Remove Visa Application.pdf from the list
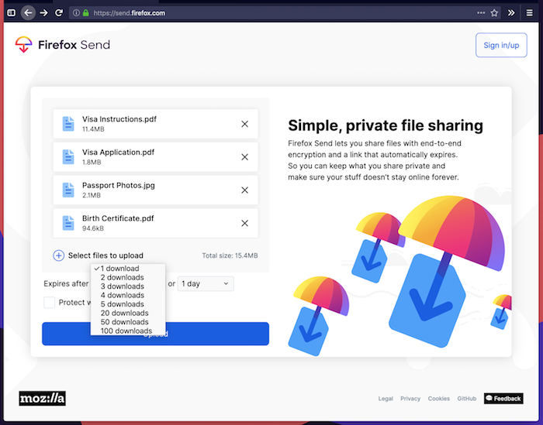Image resolution: width=543 pixels, height=425 pixels. point(244,157)
